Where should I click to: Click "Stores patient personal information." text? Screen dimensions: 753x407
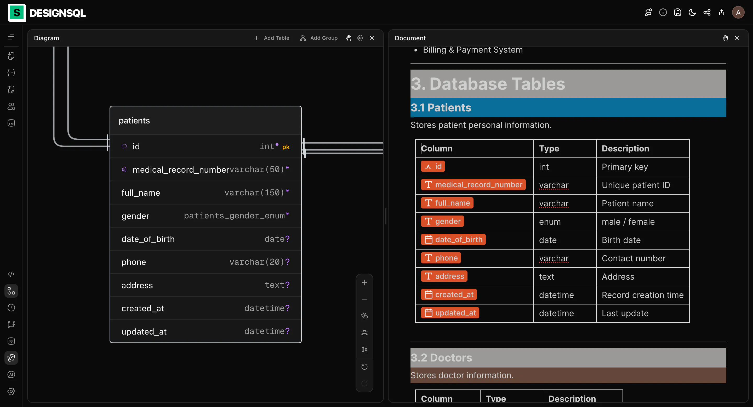point(481,125)
